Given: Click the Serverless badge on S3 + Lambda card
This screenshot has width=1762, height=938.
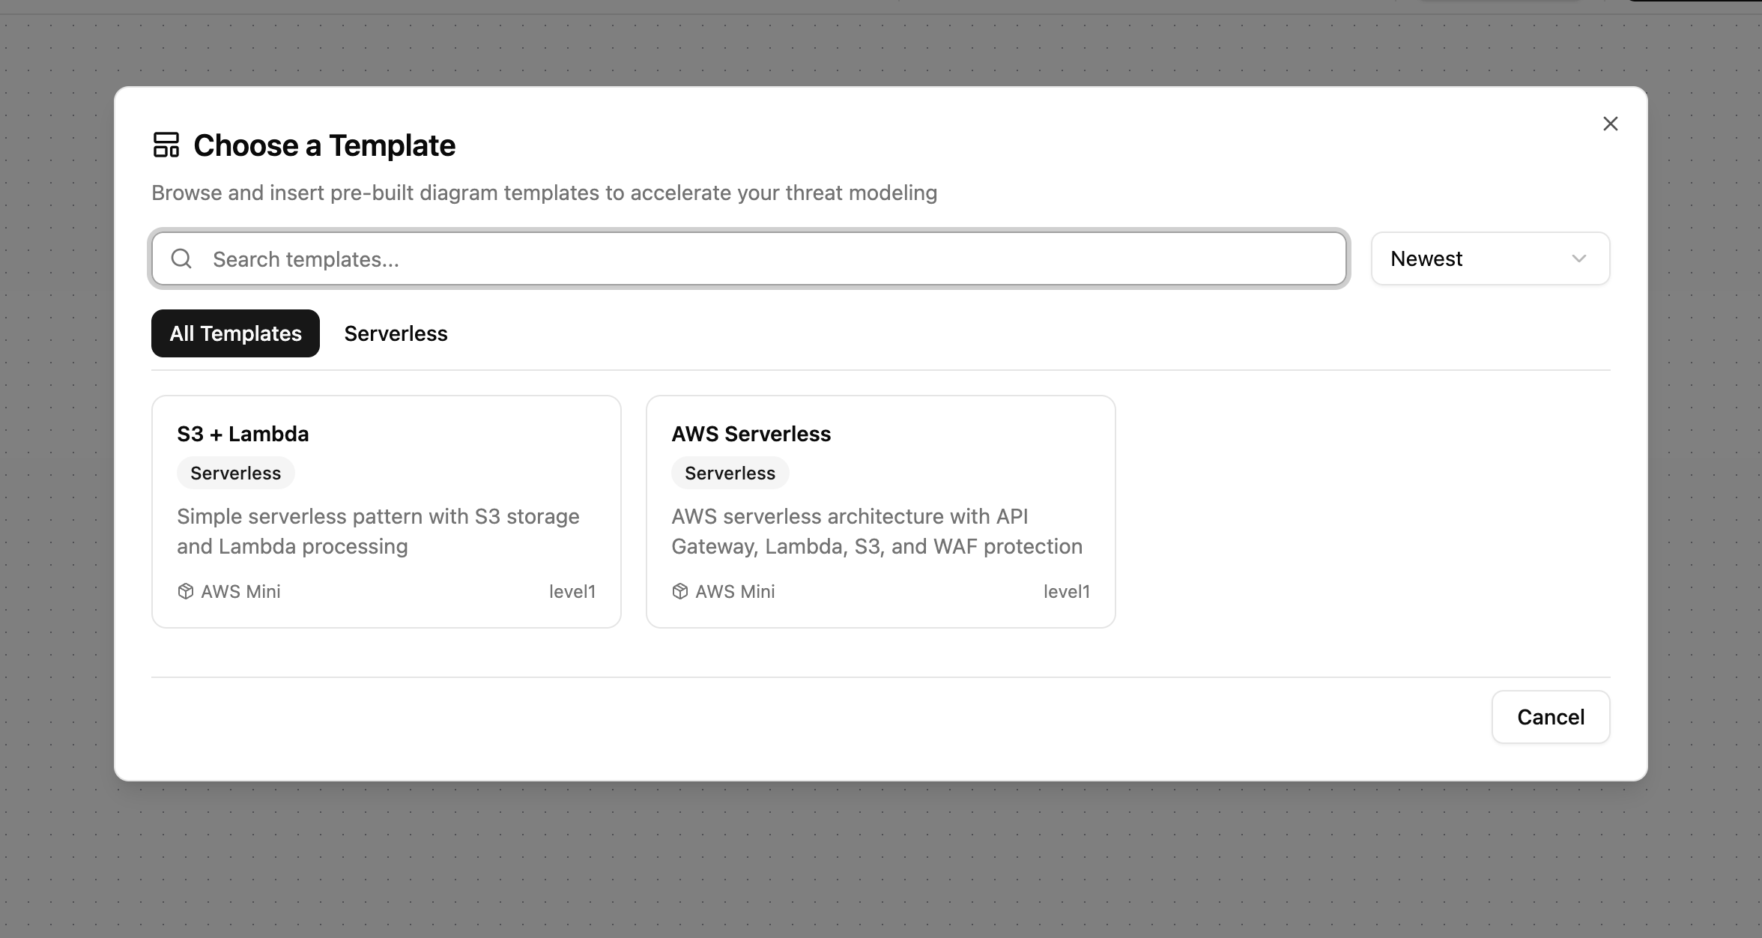Looking at the screenshot, I should (235, 473).
